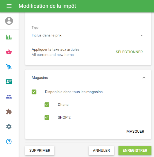Click SÉLECTIONNER to choose articles
The height and width of the screenshot is (157, 154).
(129, 52)
